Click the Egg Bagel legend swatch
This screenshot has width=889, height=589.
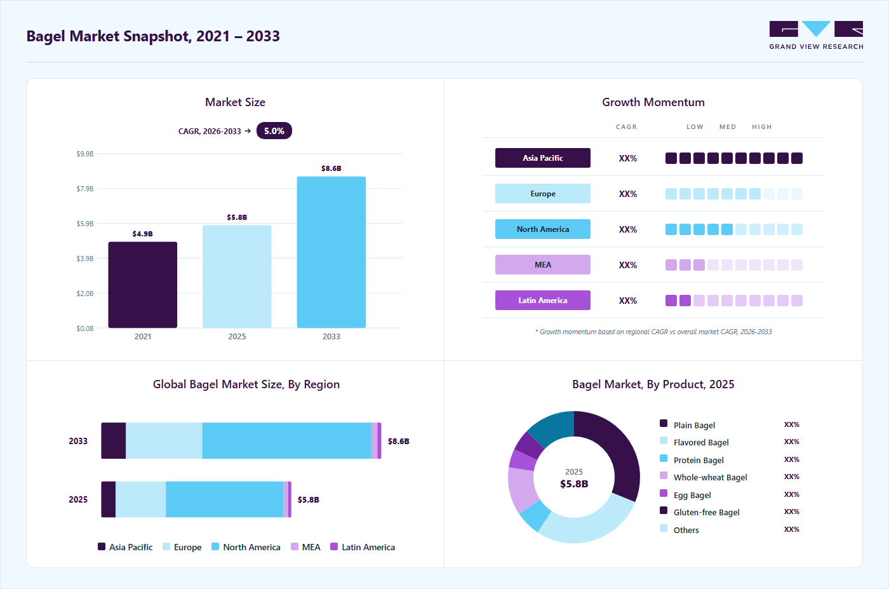(x=664, y=493)
